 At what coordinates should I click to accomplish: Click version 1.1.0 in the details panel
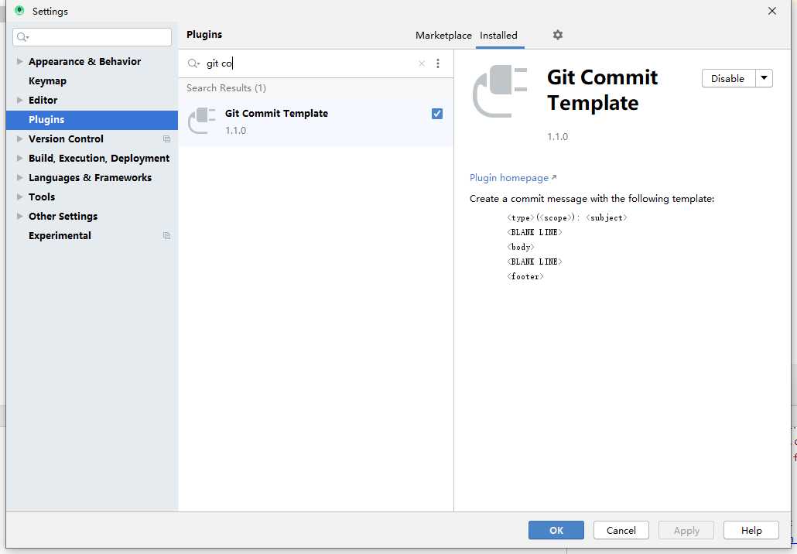(558, 137)
